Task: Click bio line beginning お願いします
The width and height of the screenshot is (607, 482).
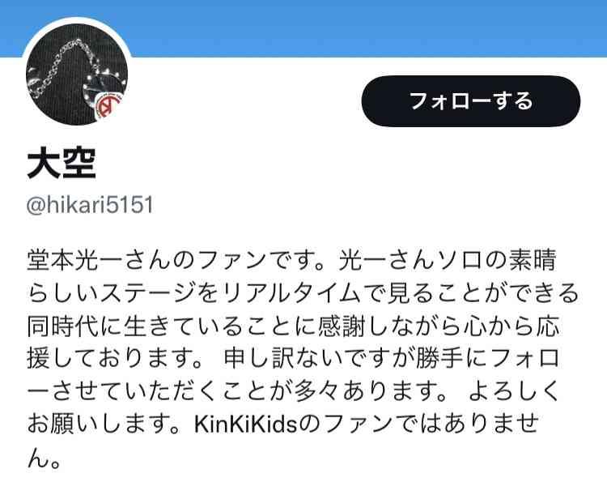Action: (x=283, y=424)
